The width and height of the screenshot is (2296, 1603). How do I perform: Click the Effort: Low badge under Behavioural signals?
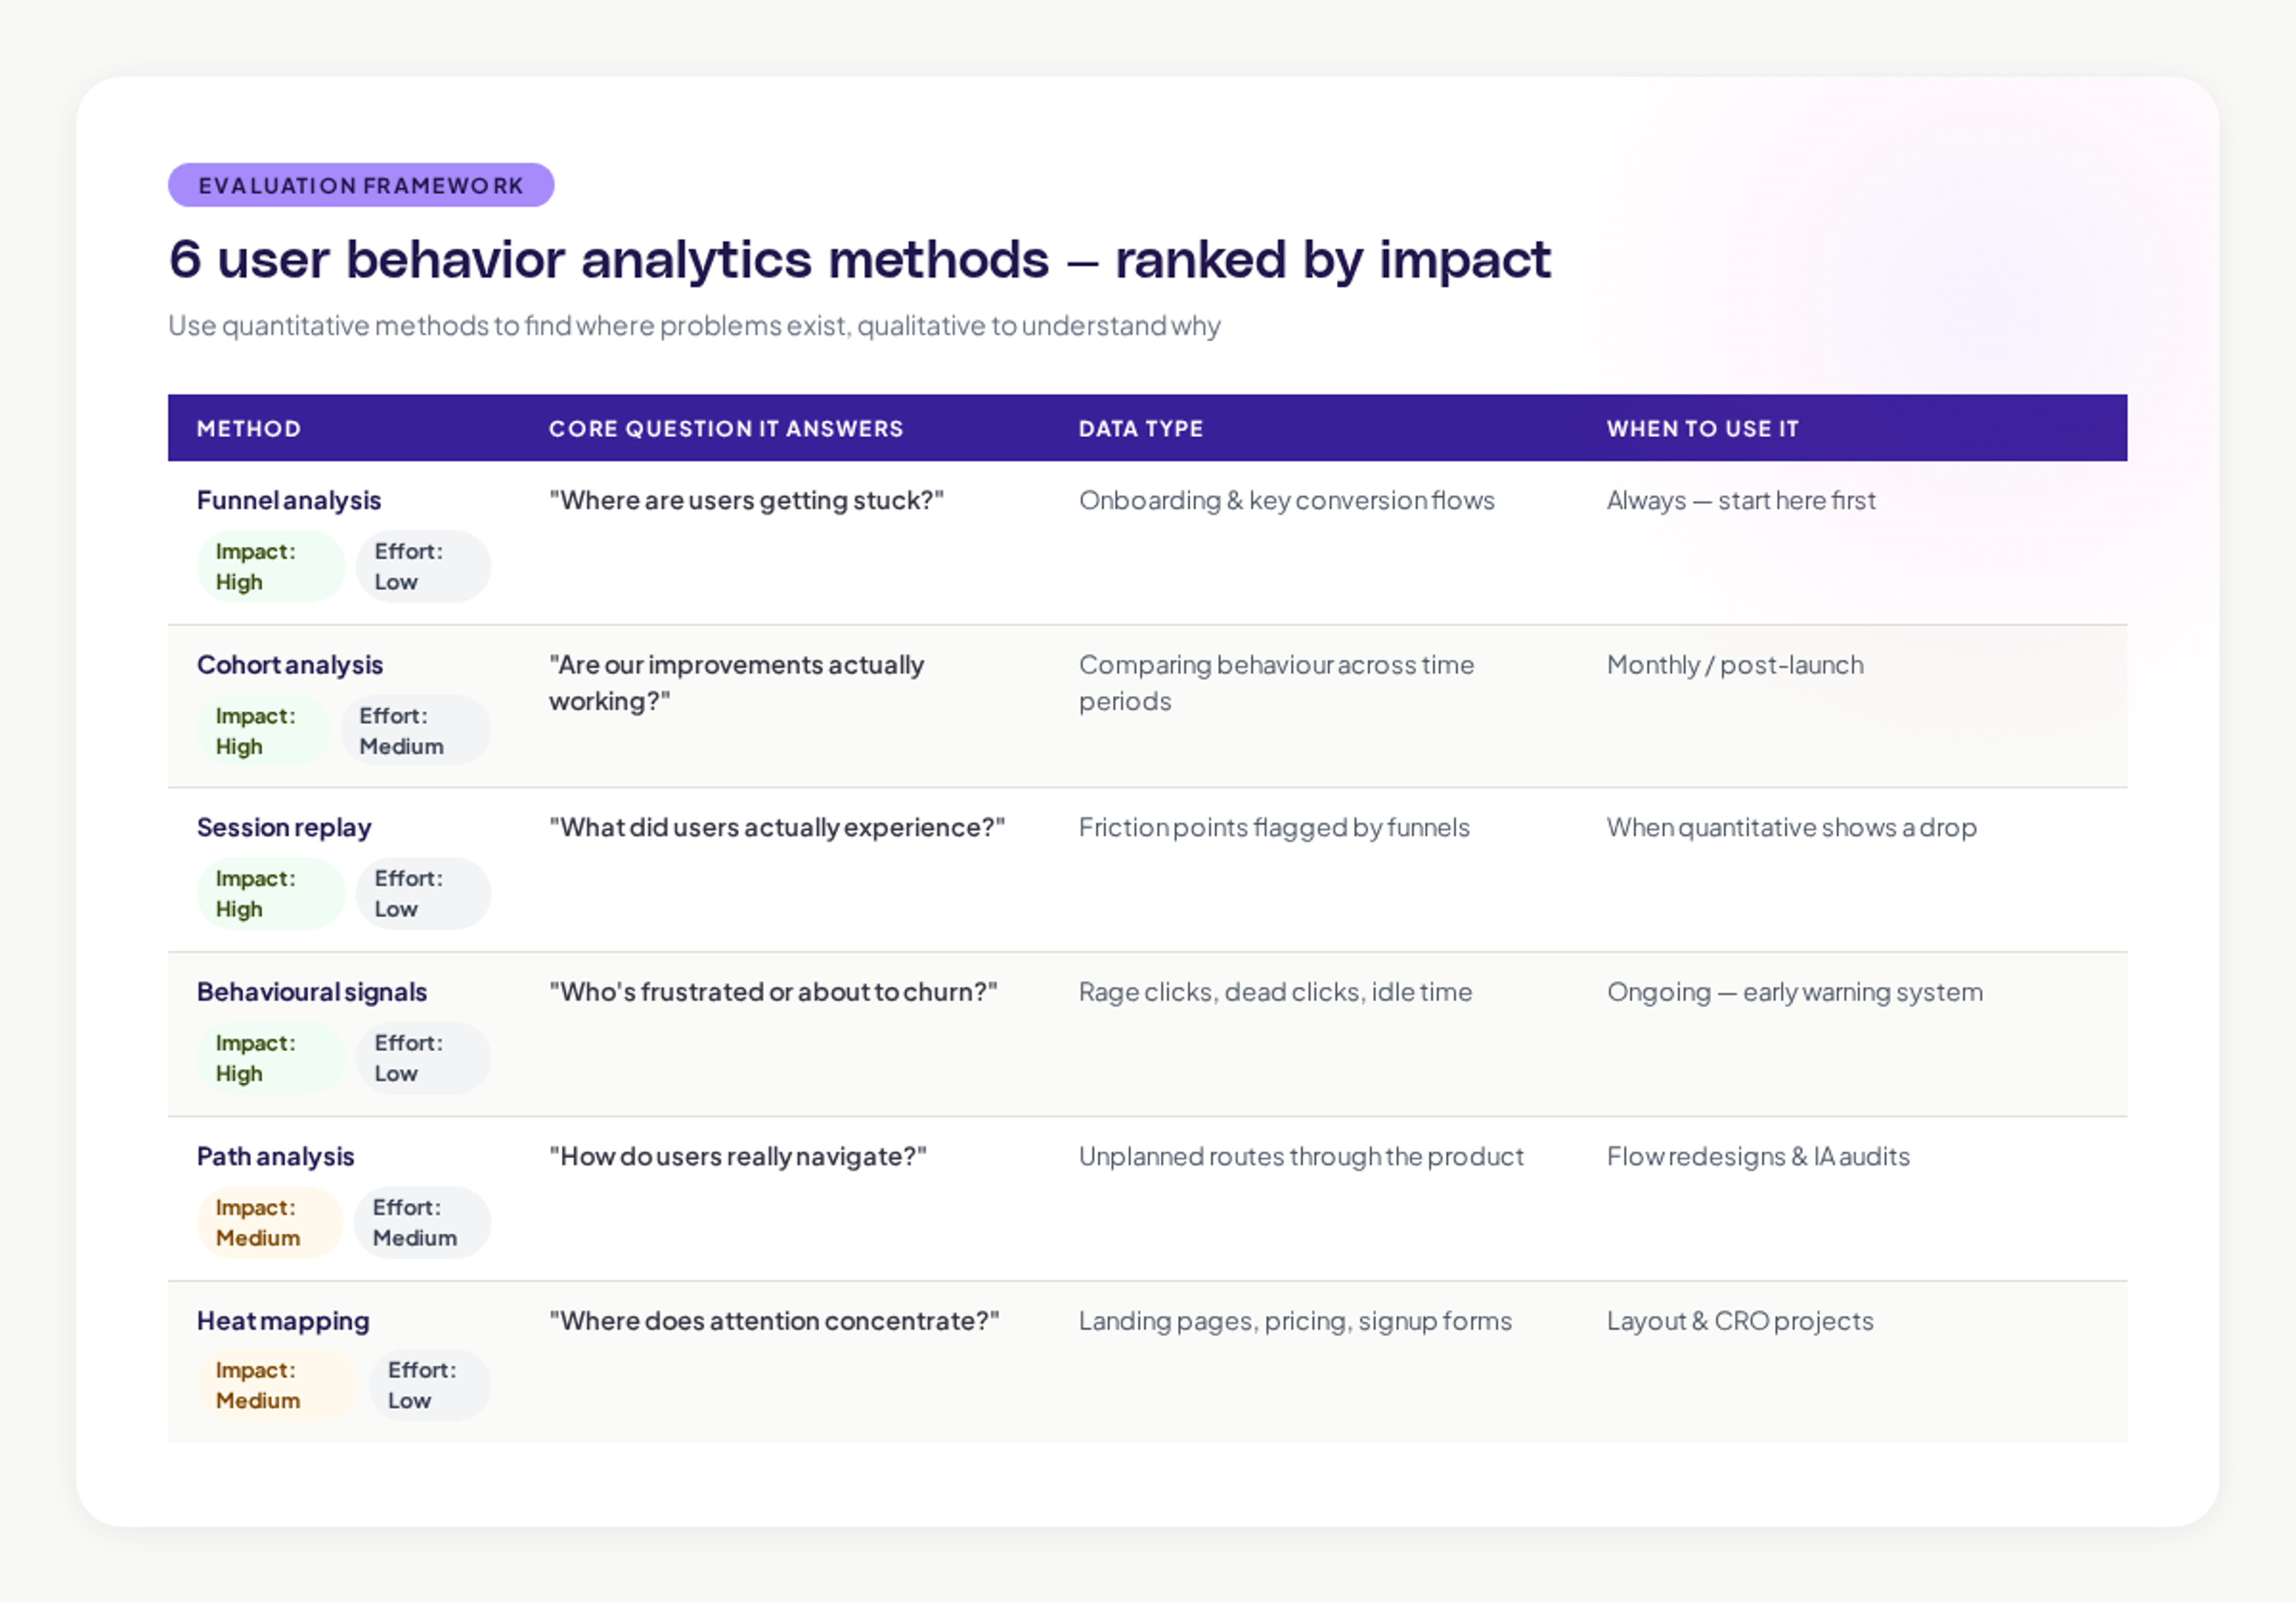(423, 1059)
